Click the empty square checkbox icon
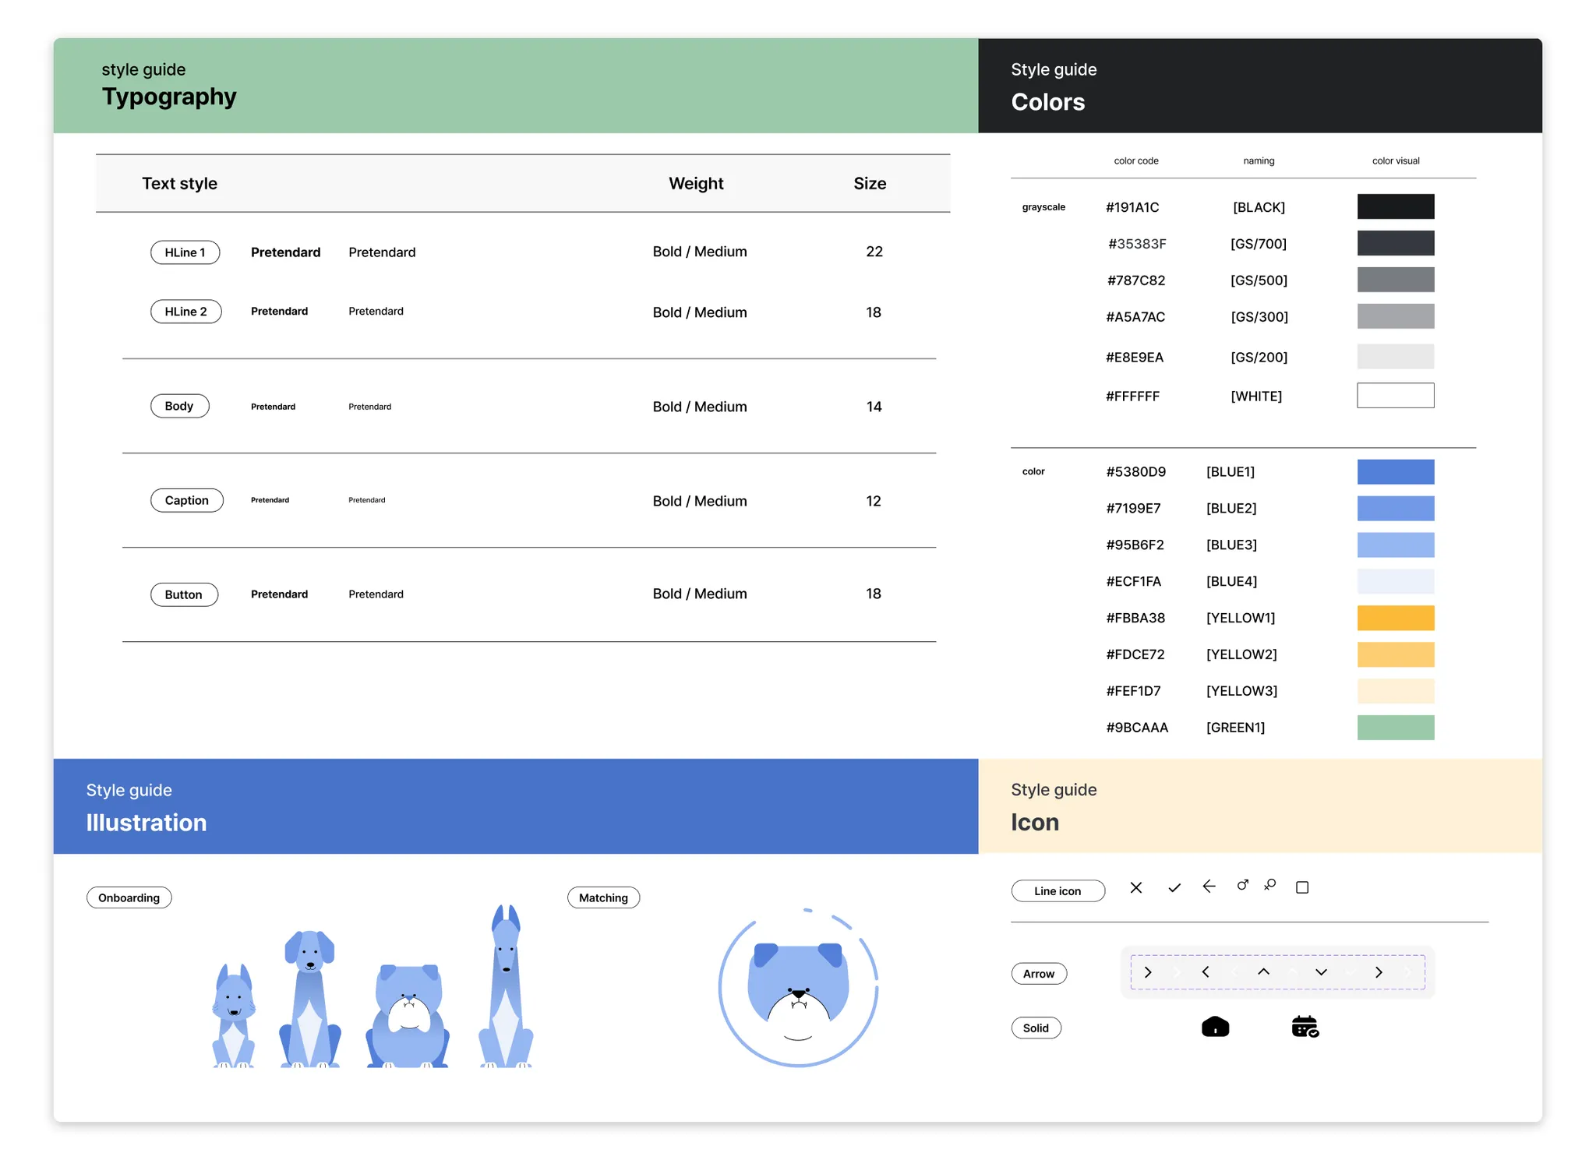 tap(1301, 887)
